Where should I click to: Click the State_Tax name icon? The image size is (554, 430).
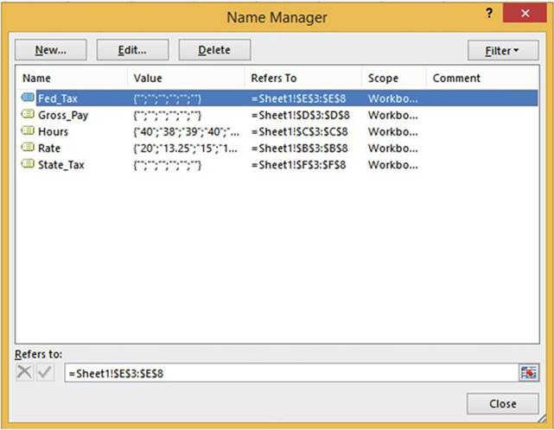pos(28,165)
